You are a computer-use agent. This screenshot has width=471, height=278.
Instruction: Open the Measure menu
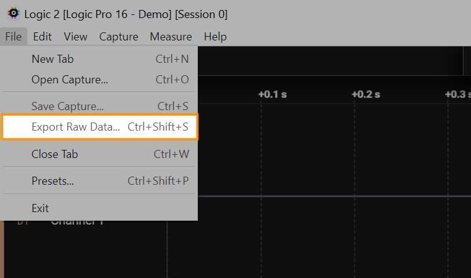[170, 37]
